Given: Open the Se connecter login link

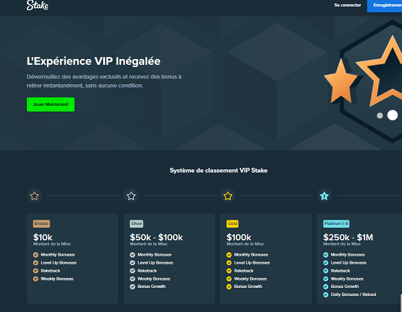Looking at the screenshot, I should click(x=347, y=5).
